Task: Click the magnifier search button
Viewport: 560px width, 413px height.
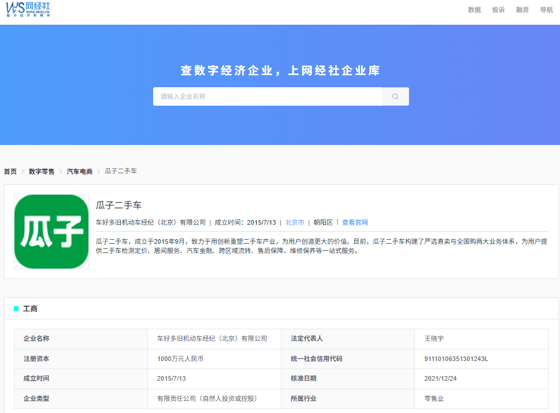Action: coord(395,96)
